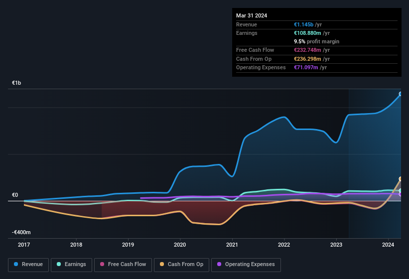Click the 2021 x-axis label
Image resolution: width=409 pixels, height=279 pixels.
232,245
